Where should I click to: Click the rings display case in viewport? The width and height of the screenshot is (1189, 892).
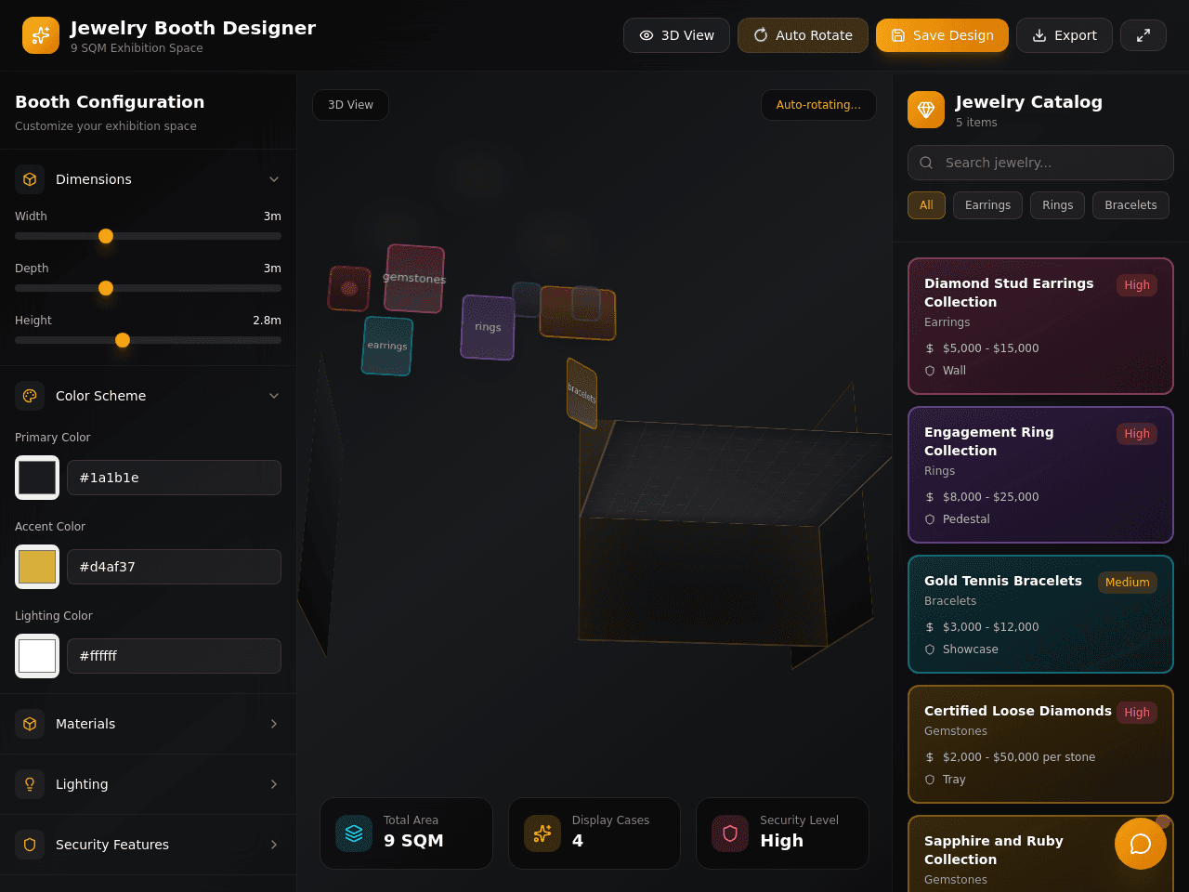[x=488, y=327]
